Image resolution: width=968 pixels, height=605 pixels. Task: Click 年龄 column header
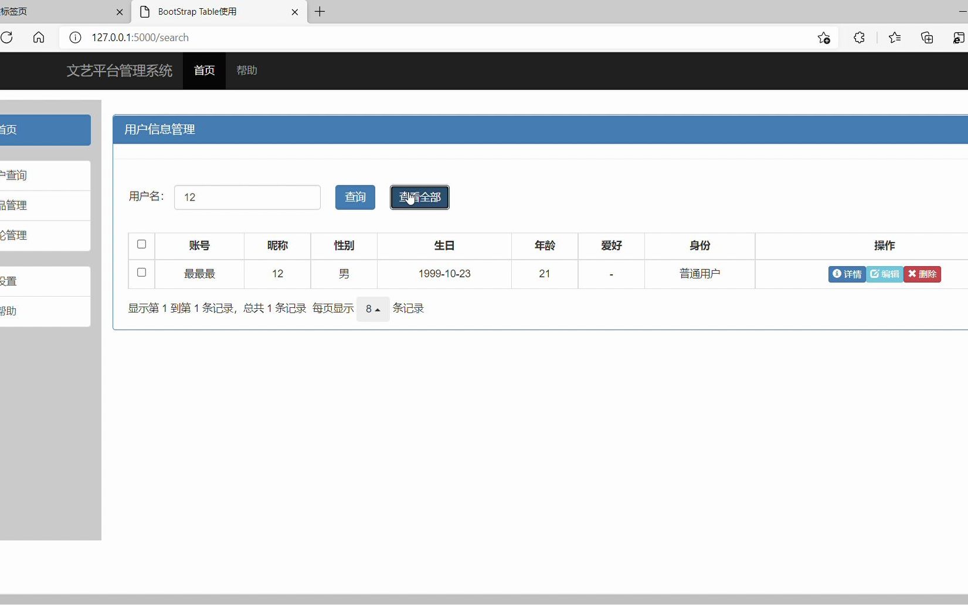point(545,246)
